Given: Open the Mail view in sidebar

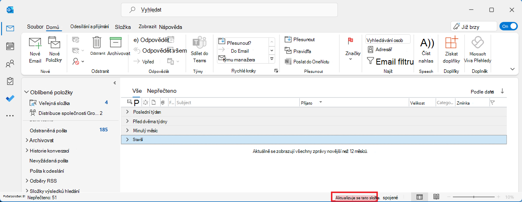Looking at the screenshot, I should (10, 29).
